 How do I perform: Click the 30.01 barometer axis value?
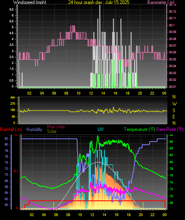[172, 87]
